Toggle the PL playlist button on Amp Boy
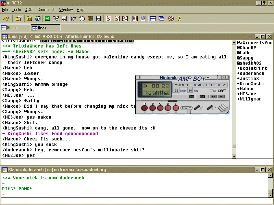Screen dimensions: 274x205 click(x=222, y=97)
